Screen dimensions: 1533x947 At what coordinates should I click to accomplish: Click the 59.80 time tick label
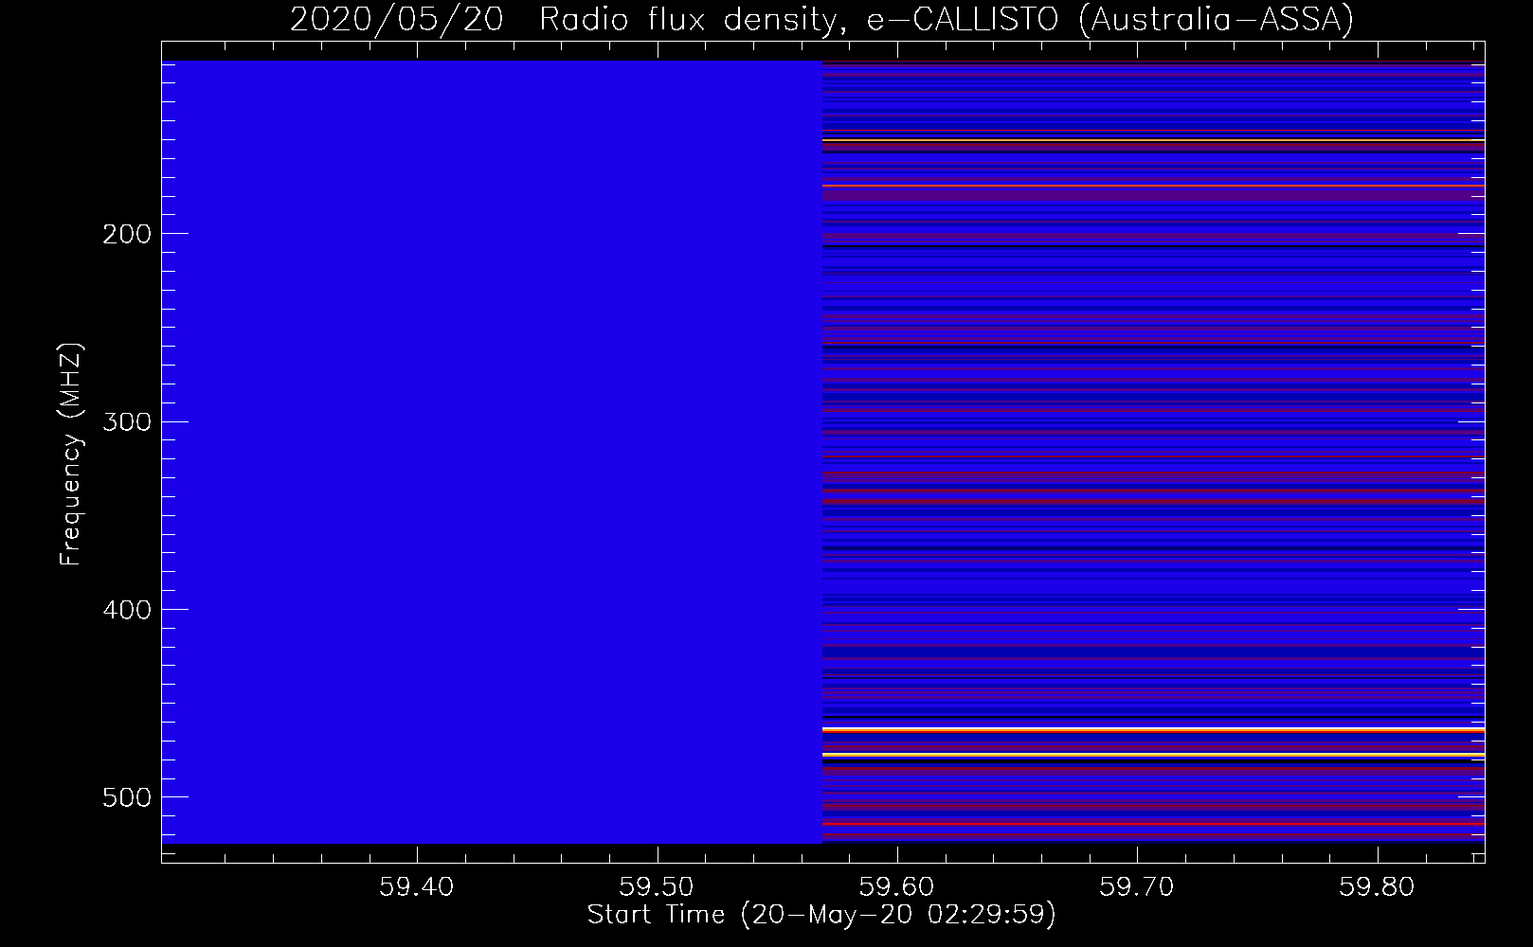1377,886
